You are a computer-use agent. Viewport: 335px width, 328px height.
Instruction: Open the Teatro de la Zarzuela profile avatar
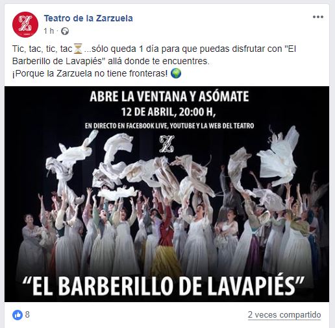pyautogui.click(x=25, y=25)
